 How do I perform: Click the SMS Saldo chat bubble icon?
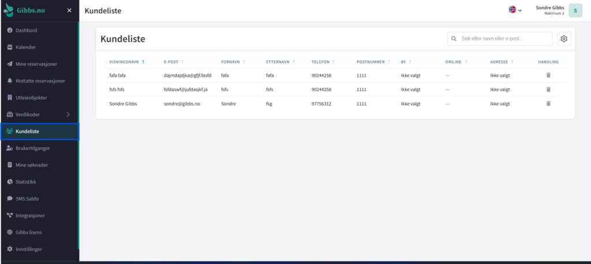click(10, 198)
